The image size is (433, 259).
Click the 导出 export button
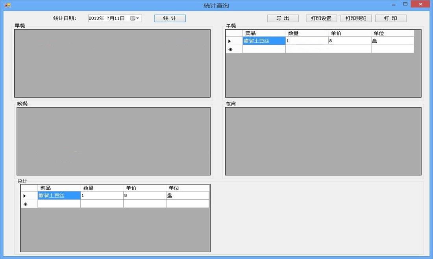tap(283, 18)
